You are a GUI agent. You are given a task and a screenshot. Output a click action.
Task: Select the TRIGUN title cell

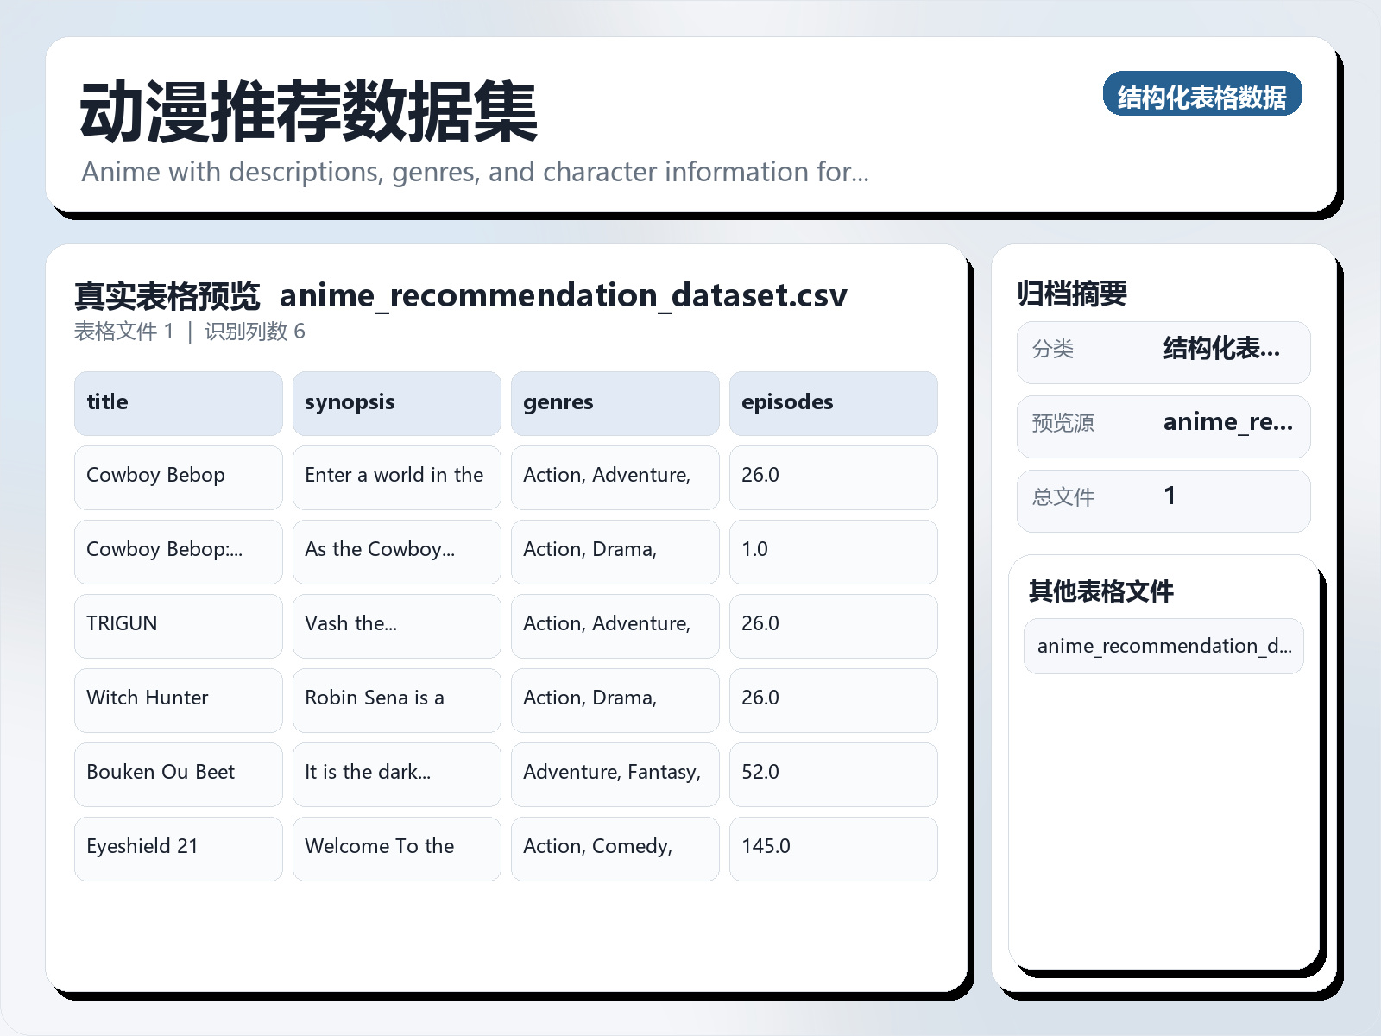(178, 625)
